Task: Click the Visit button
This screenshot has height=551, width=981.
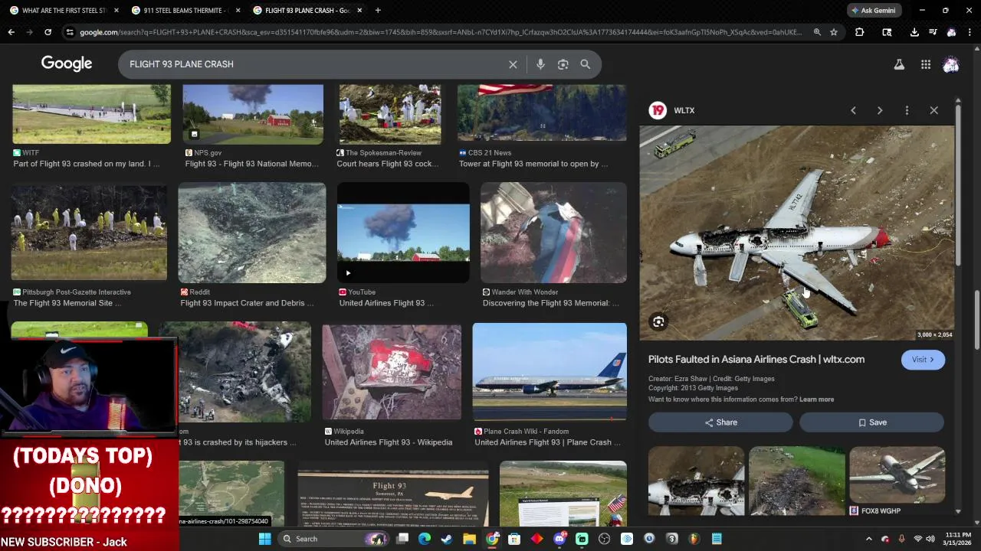Action: click(923, 360)
